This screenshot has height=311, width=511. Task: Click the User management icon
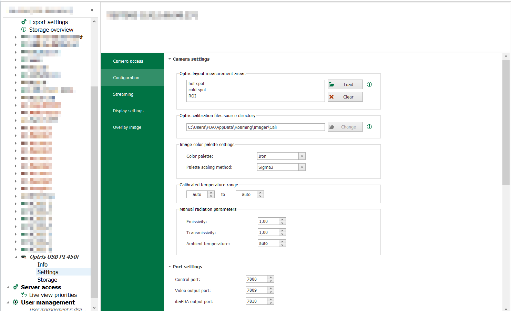click(16, 302)
